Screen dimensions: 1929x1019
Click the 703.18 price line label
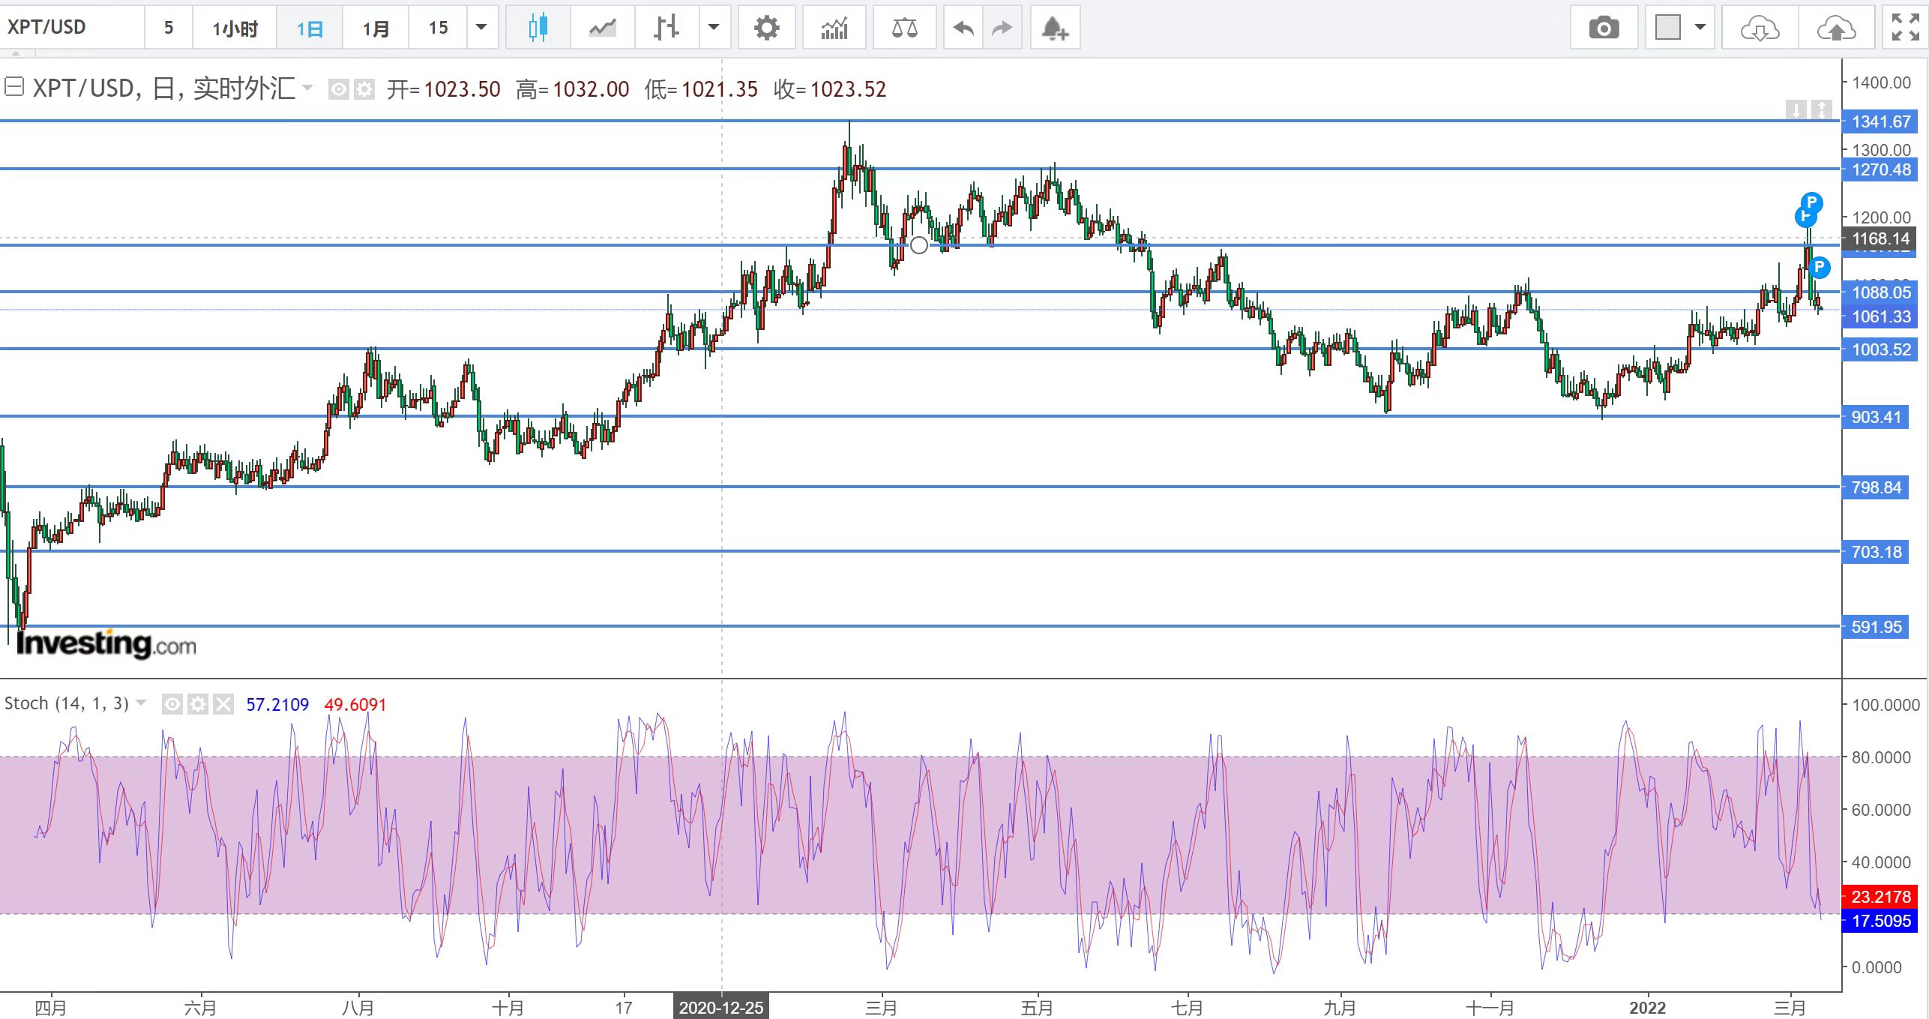click(1876, 552)
